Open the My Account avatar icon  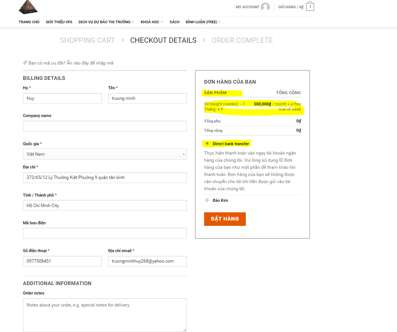[265, 7]
